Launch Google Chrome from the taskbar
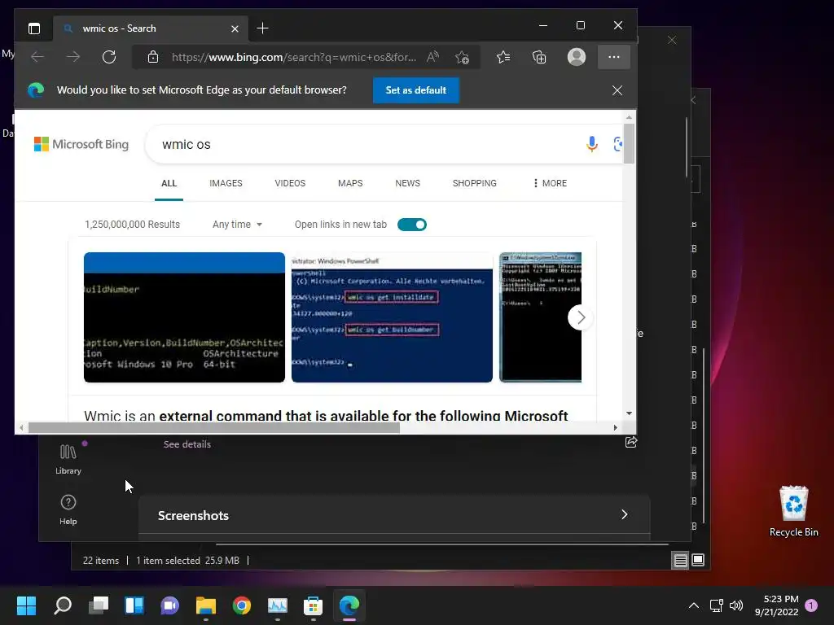This screenshot has width=834, height=625. [241, 605]
